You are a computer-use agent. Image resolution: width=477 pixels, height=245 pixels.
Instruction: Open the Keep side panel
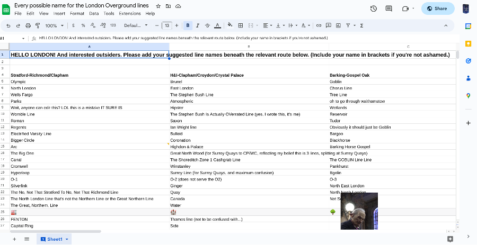[468, 44]
